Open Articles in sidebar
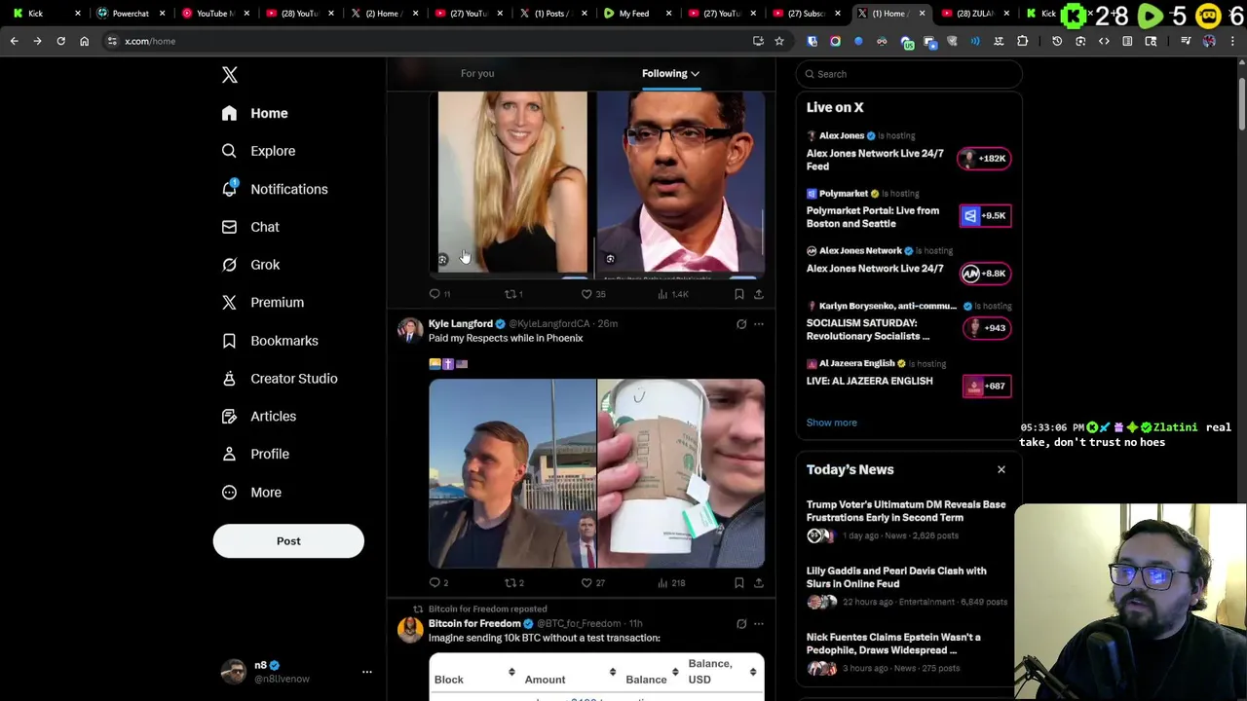1247x701 pixels. 259,417
